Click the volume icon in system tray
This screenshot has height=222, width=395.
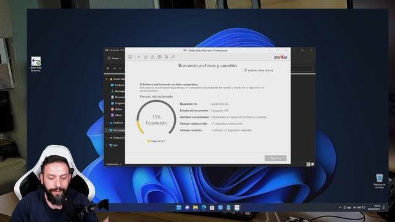click(x=359, y=208)
